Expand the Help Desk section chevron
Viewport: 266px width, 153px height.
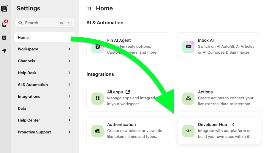coord(69,73)
